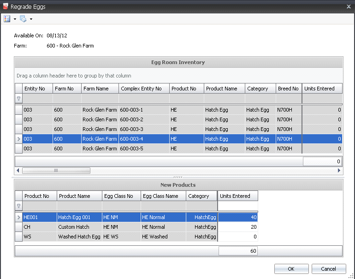Click Category header in New Products grid
355x279 pixels.
[x=201, y=196]
